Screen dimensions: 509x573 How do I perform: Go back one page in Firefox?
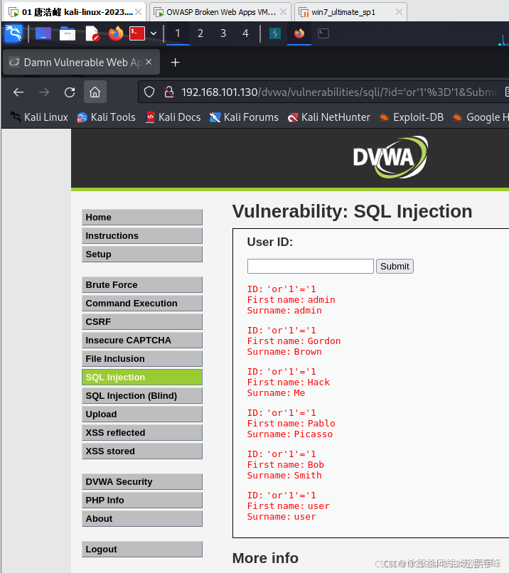click(x=18, y=92)
